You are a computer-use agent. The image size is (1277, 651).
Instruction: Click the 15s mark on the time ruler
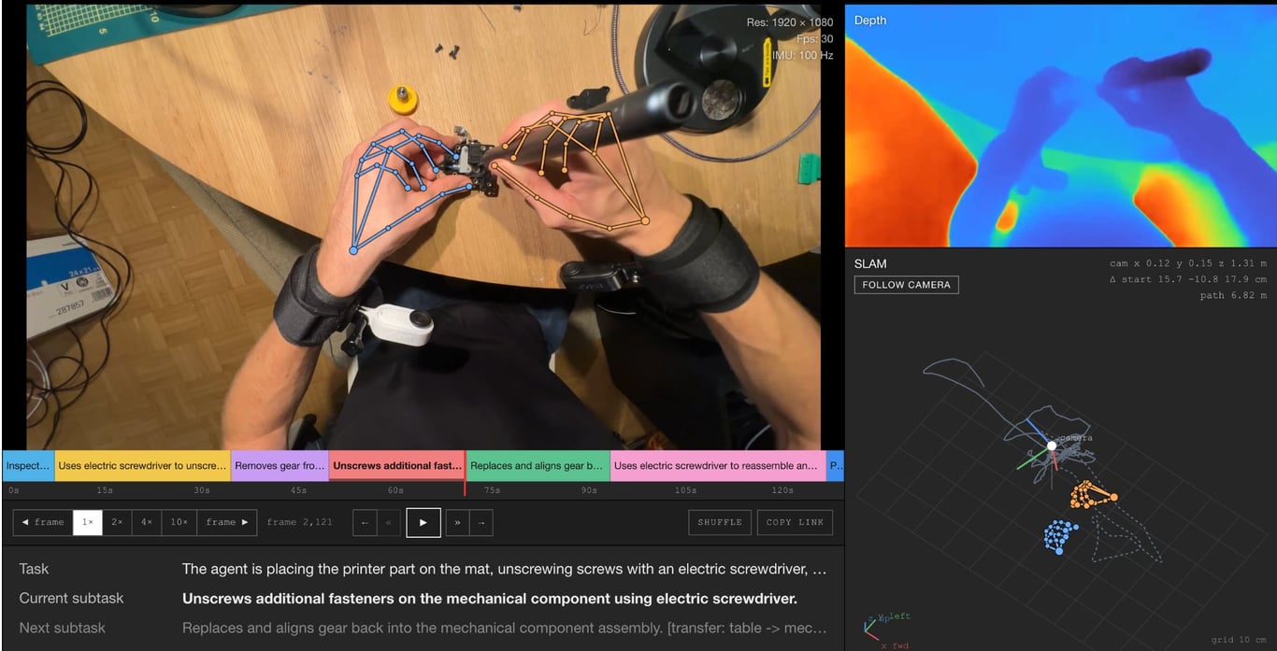[x=105, y=490]
